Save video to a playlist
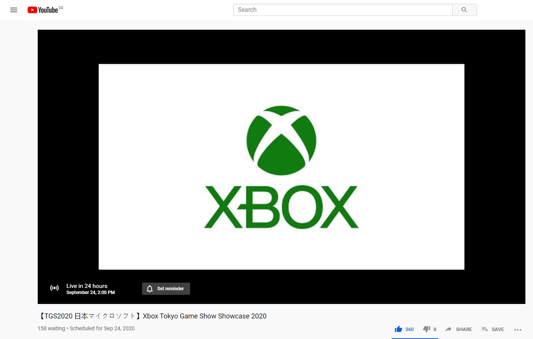 [x=493, y=329]
